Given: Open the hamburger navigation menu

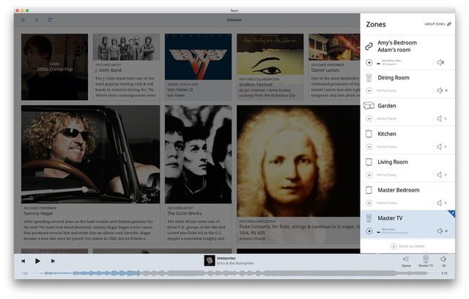Looking at the screenshot, I should tap(23, 20).
